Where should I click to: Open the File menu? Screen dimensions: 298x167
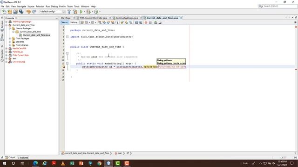pyautogui.click(x=2, y=6)
